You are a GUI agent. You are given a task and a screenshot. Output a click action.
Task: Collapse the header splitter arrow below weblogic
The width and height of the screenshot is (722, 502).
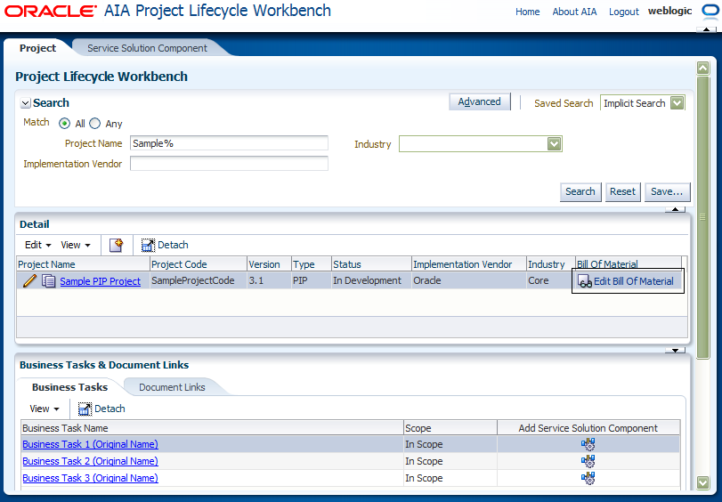tap(706, 29)
